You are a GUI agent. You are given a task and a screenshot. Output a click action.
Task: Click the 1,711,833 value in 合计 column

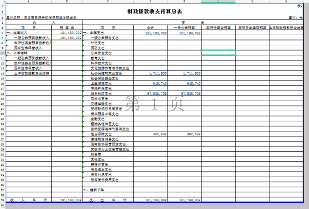click(158, 74)
